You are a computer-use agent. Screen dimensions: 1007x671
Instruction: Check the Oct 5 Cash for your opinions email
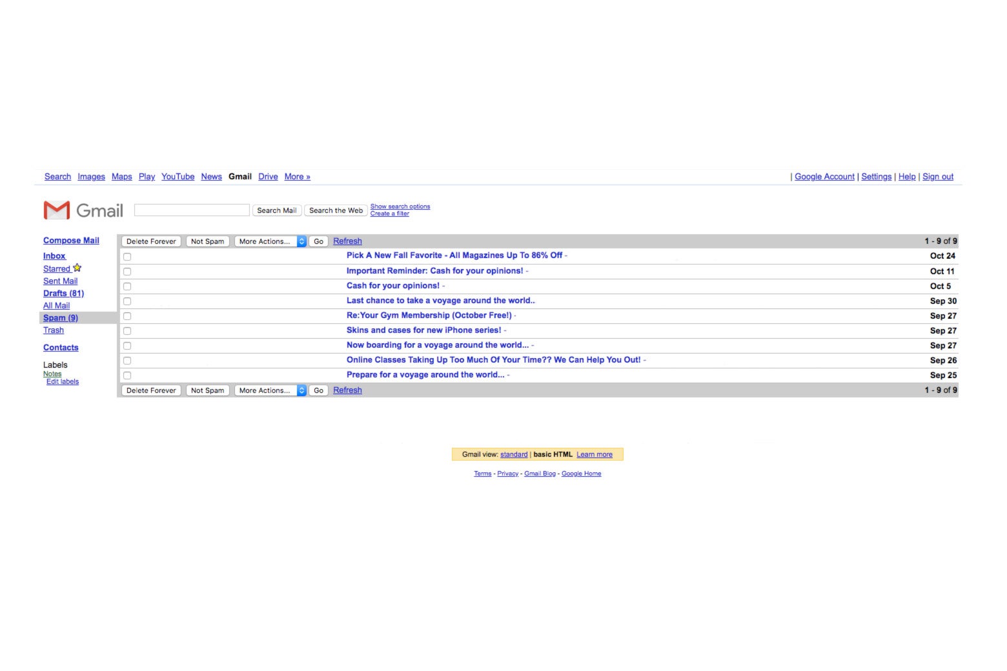click(x=127, y=286)
